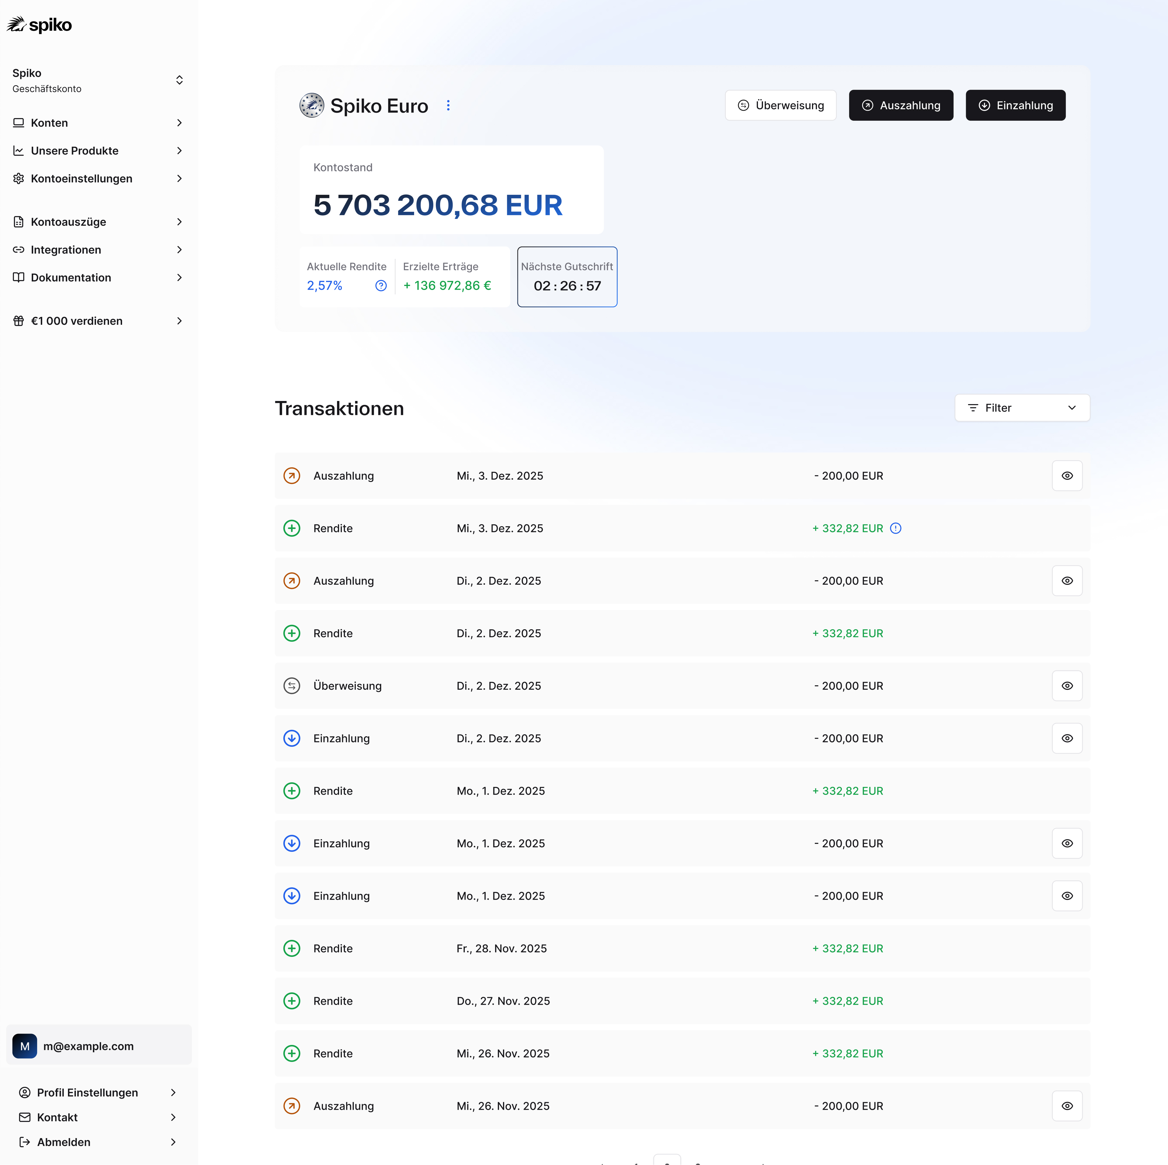The height and width of the screenshot is (1165, 1168).
Task: Click the Rendite Mo., 1. Dez. 2025 row
Action: 682,791
